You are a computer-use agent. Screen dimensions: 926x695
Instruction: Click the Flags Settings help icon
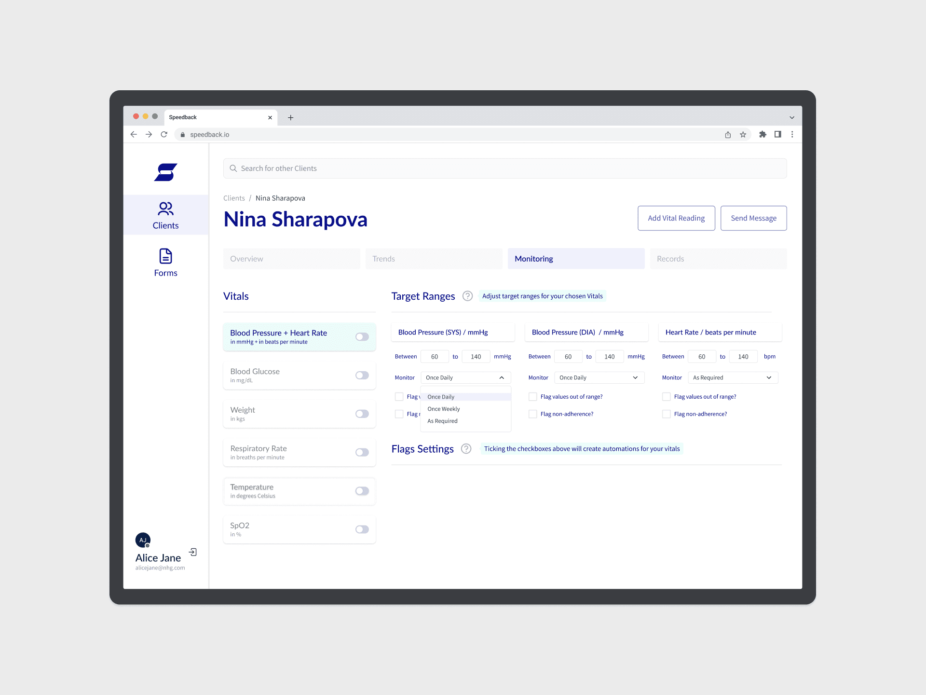point(466,449)
